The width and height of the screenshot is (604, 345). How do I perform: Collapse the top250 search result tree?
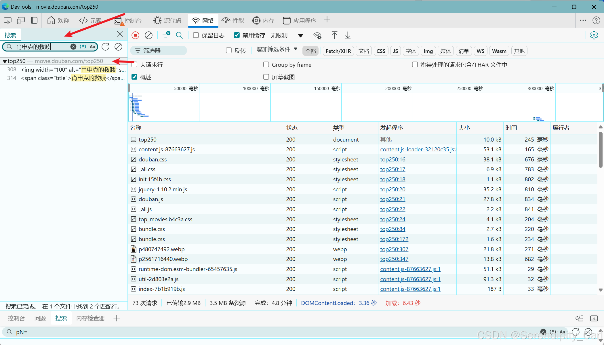tap(5, 61)
